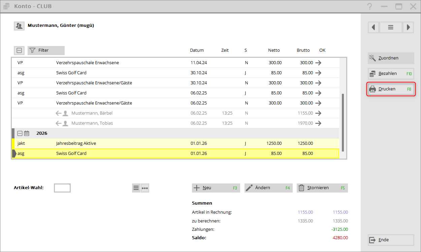Click into the Artikel-Wahl input field
Image resolution: width=421 pixels, height=252 pixels.
[62, 188]
